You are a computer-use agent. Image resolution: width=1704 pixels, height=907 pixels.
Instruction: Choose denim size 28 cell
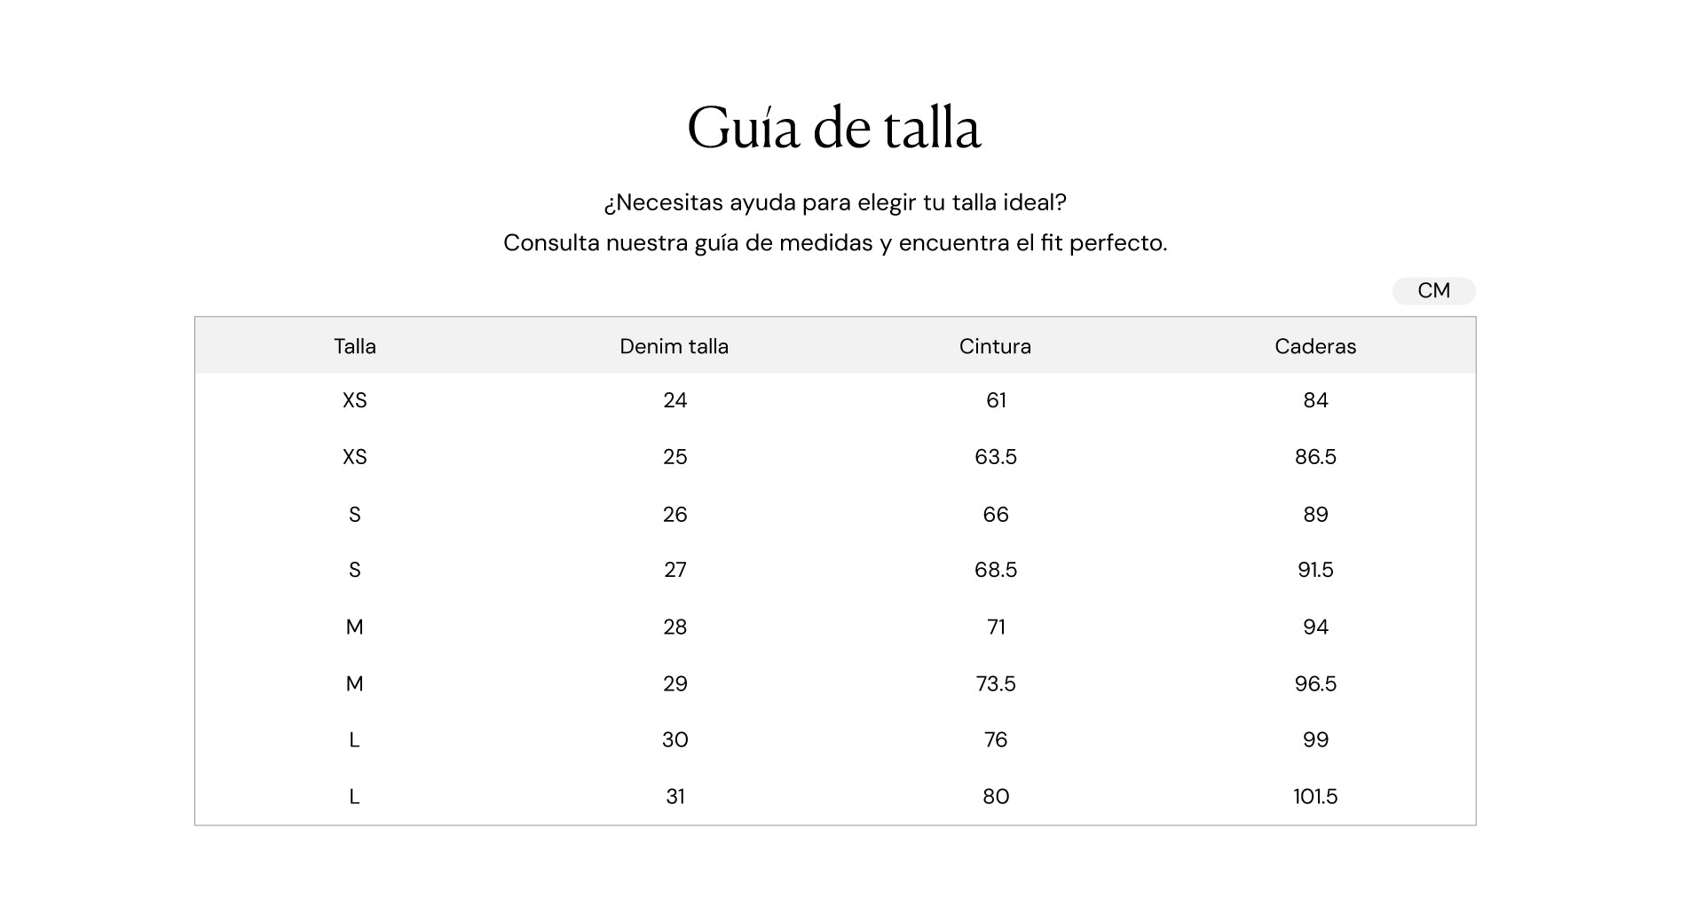click(674, 627)
